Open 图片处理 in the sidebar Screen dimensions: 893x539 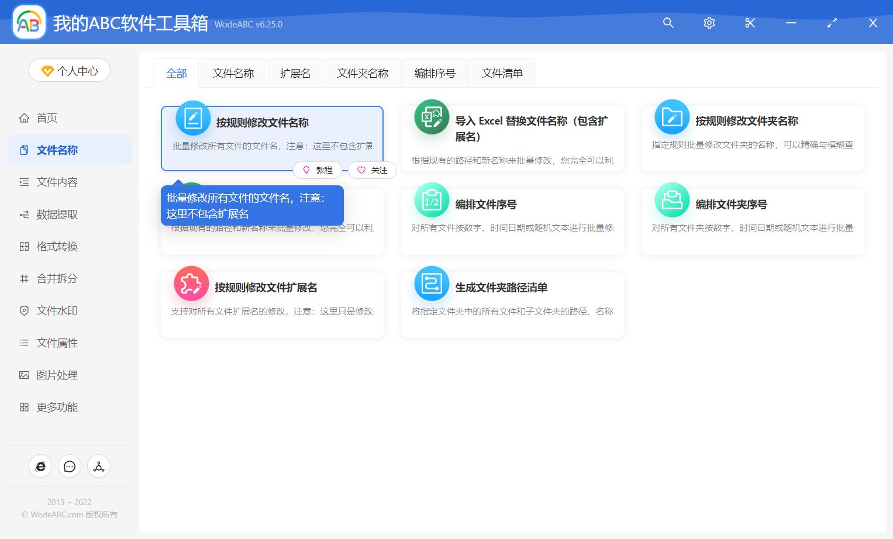(x=56, y=375)
